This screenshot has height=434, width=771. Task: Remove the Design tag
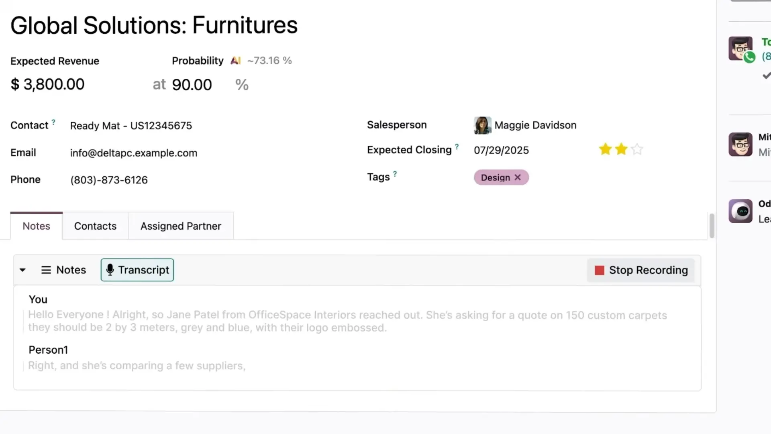click(x=518, y=177)
